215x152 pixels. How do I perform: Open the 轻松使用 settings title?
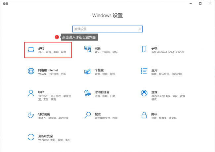coord(44,114)
